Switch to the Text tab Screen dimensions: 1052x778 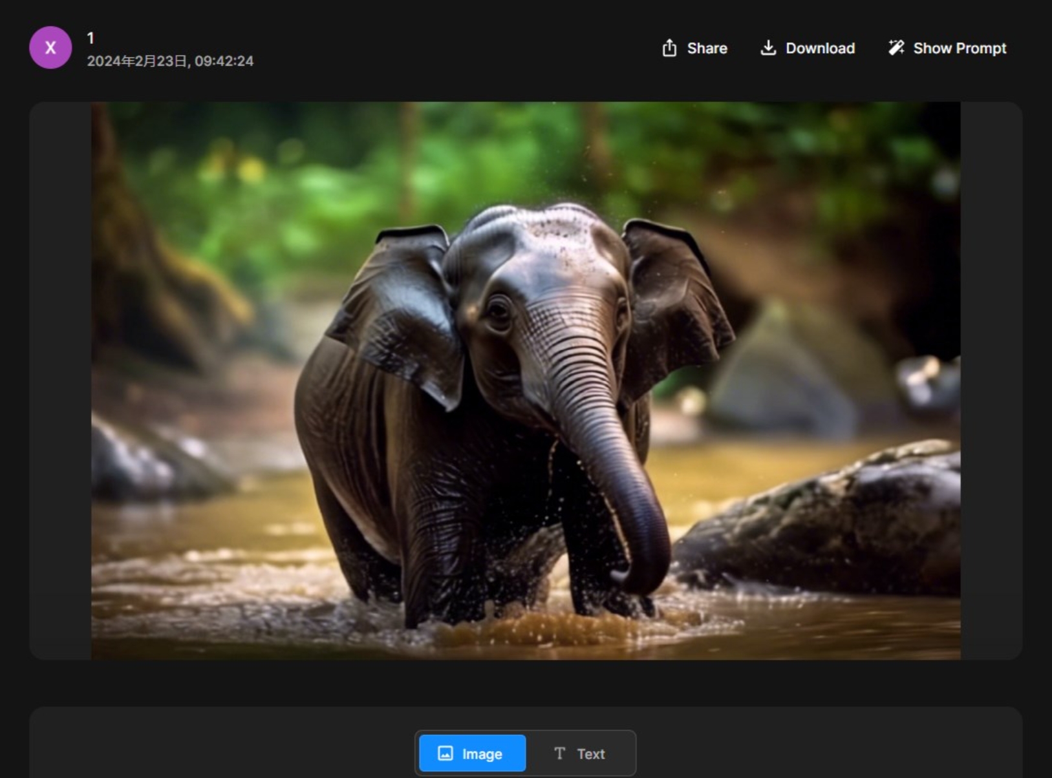(580, 753)
